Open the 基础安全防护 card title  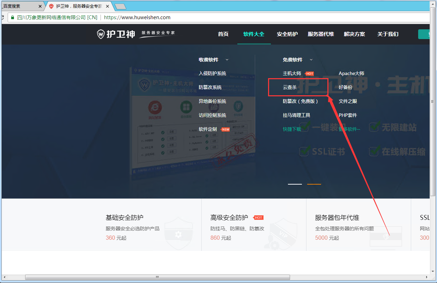coord(125,217)
